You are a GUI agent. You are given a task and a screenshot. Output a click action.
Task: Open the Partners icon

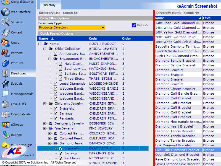[x=5, y=53]
